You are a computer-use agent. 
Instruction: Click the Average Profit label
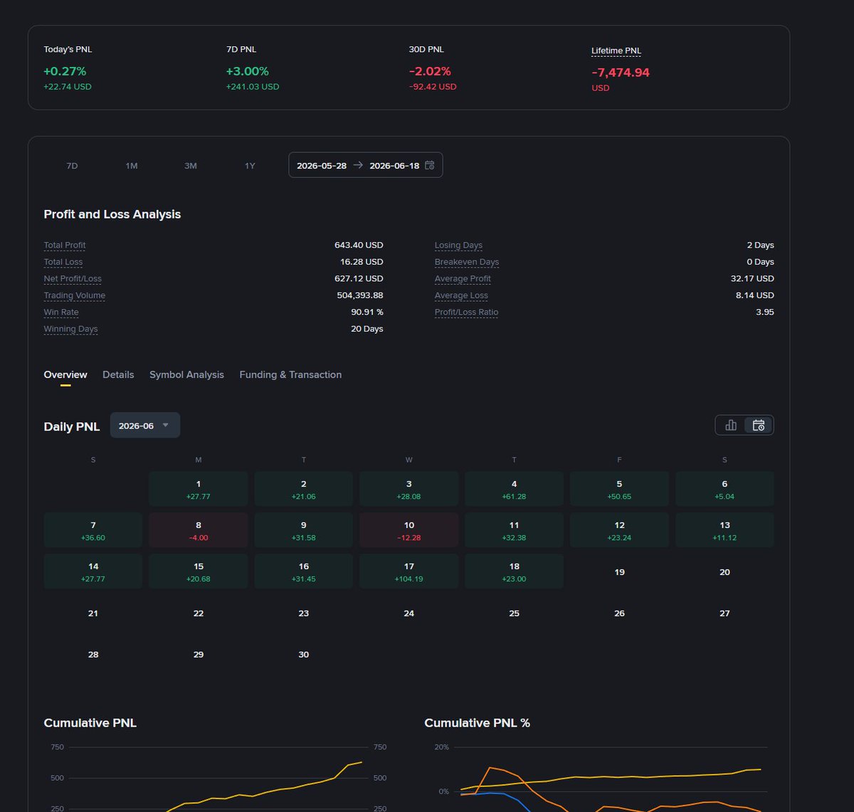tap(463, 279)
